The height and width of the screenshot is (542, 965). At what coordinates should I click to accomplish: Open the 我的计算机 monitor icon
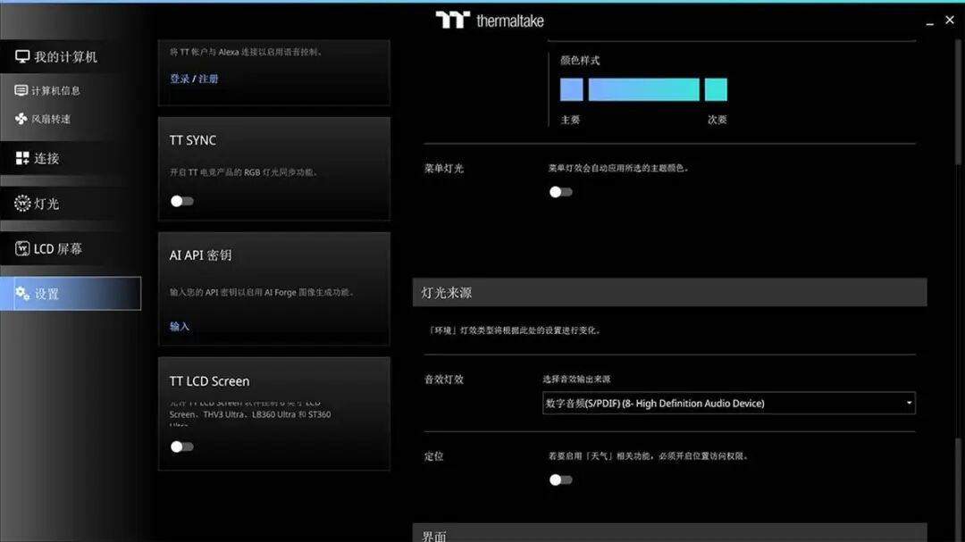click(x=22, y=56)
